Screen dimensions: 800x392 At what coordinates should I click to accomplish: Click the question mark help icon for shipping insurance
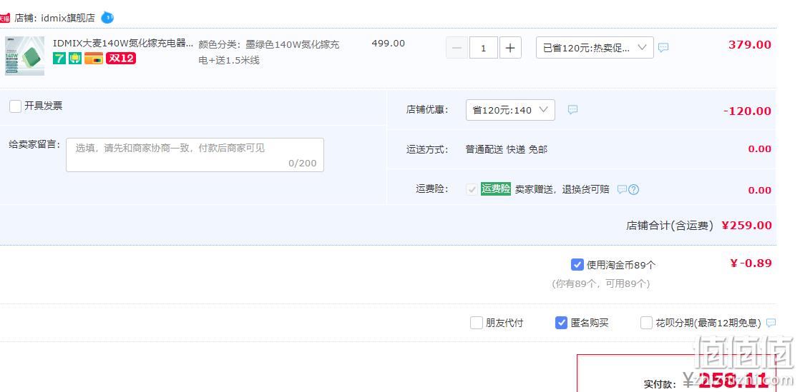634,189
